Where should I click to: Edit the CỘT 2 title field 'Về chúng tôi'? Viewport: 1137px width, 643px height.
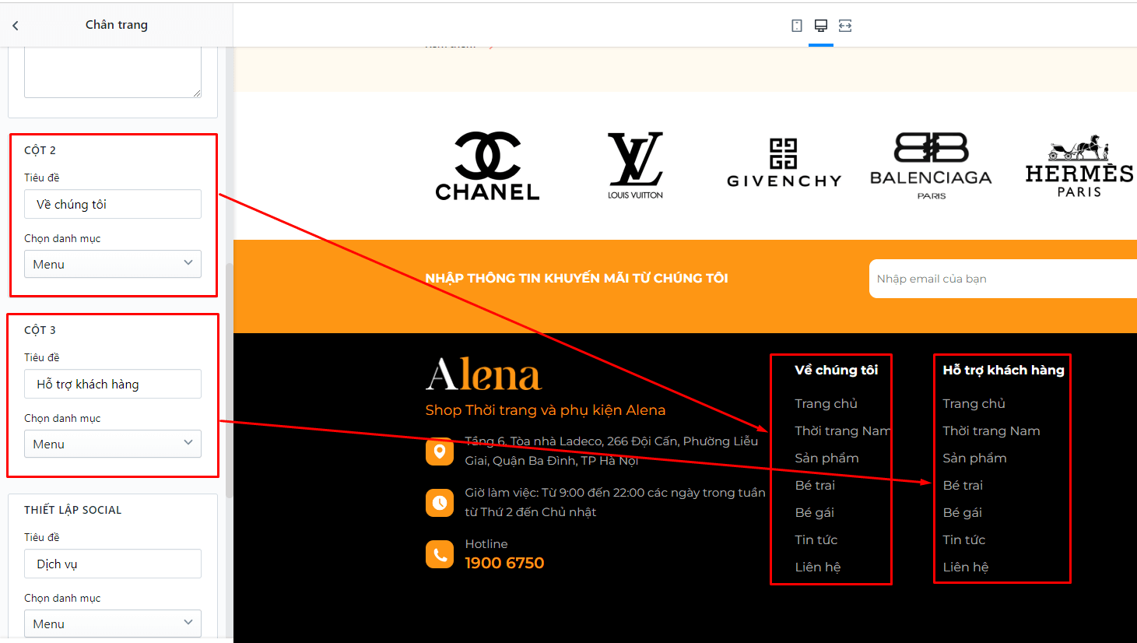(113, 204)
